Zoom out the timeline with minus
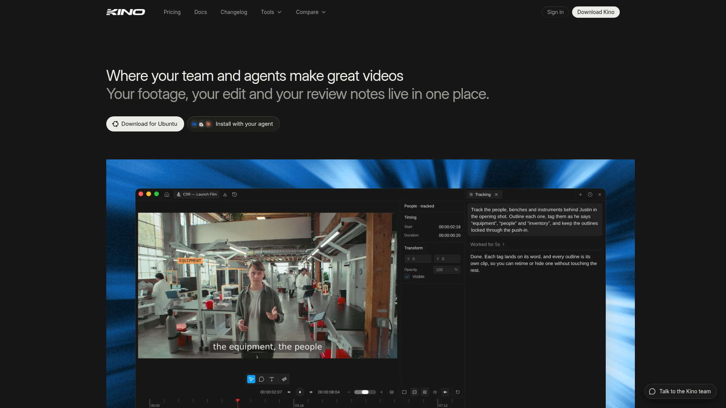This screenshot has width=726, height=408. pos(349,392)
